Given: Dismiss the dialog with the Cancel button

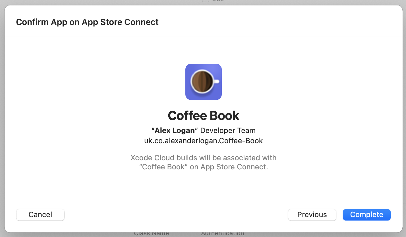Looking at the screenshot, I should tap(40, 215).
